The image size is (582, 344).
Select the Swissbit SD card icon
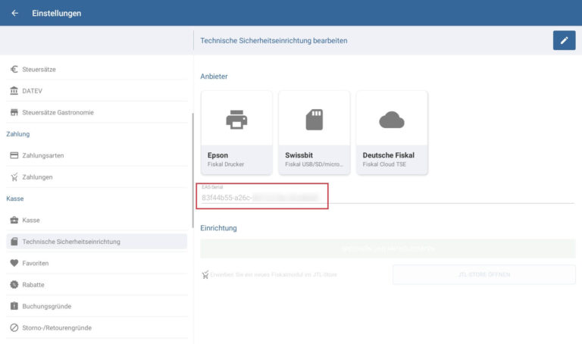click(x=314, y=119)
